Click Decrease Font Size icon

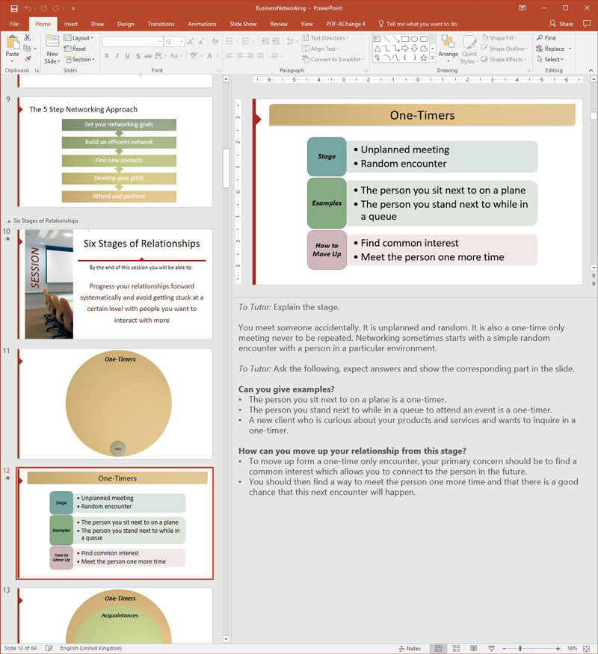coord(201,42)
